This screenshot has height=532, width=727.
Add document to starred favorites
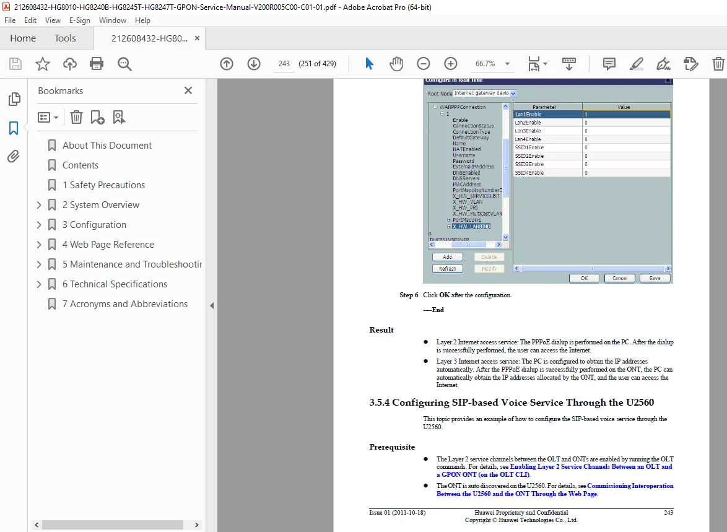tap(43, 64)
